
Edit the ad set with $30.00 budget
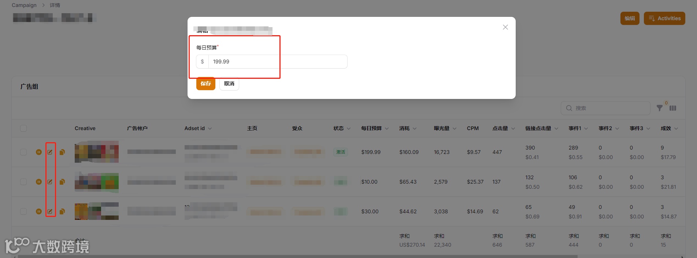click(50, 211)
